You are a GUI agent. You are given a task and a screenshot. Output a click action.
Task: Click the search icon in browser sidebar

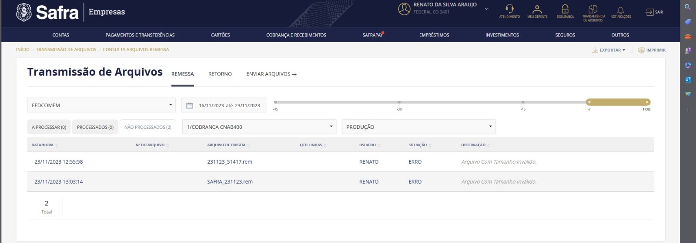[x=688, y=7]
